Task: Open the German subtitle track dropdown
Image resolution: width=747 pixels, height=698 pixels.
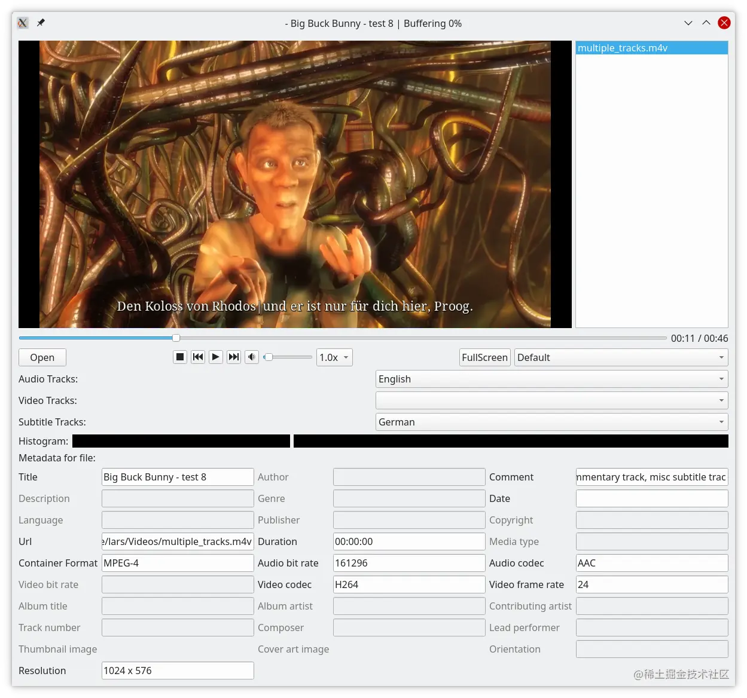Action: (x=550, y=422)
